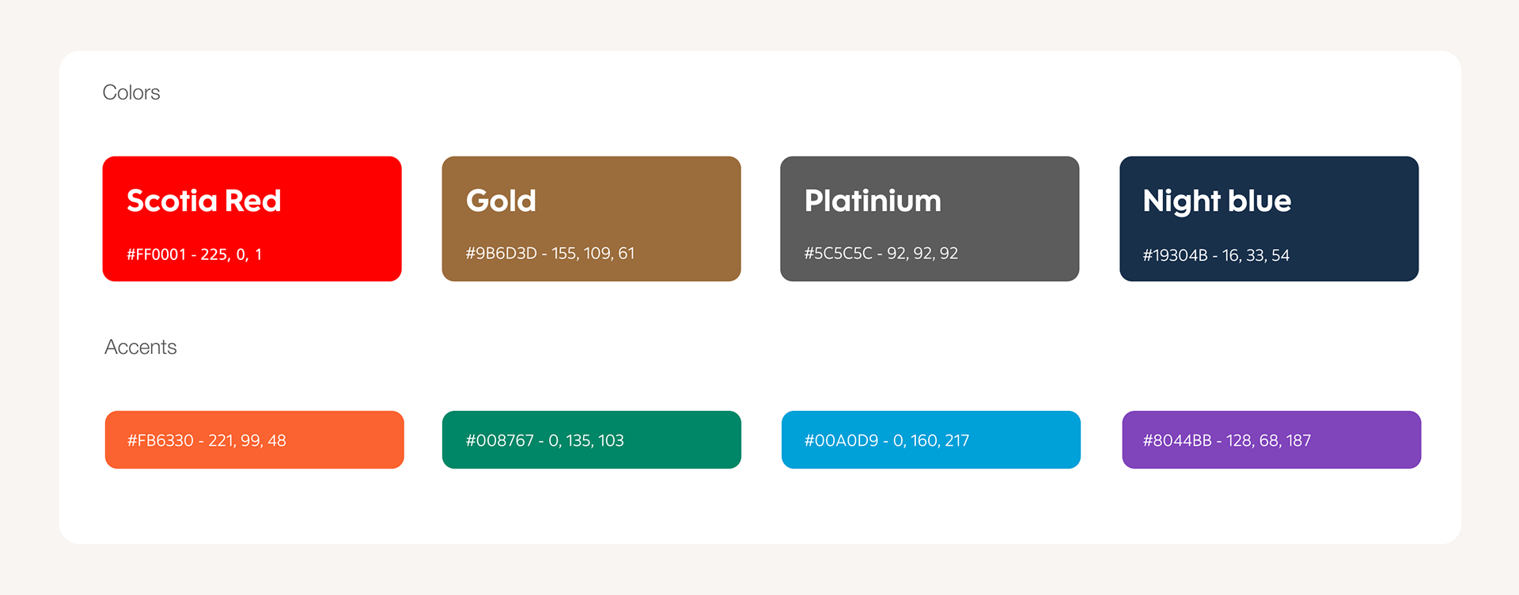Click the 'Gold' title text
The height and width of the screenshot is (595, 1519).
coord(501,201)
